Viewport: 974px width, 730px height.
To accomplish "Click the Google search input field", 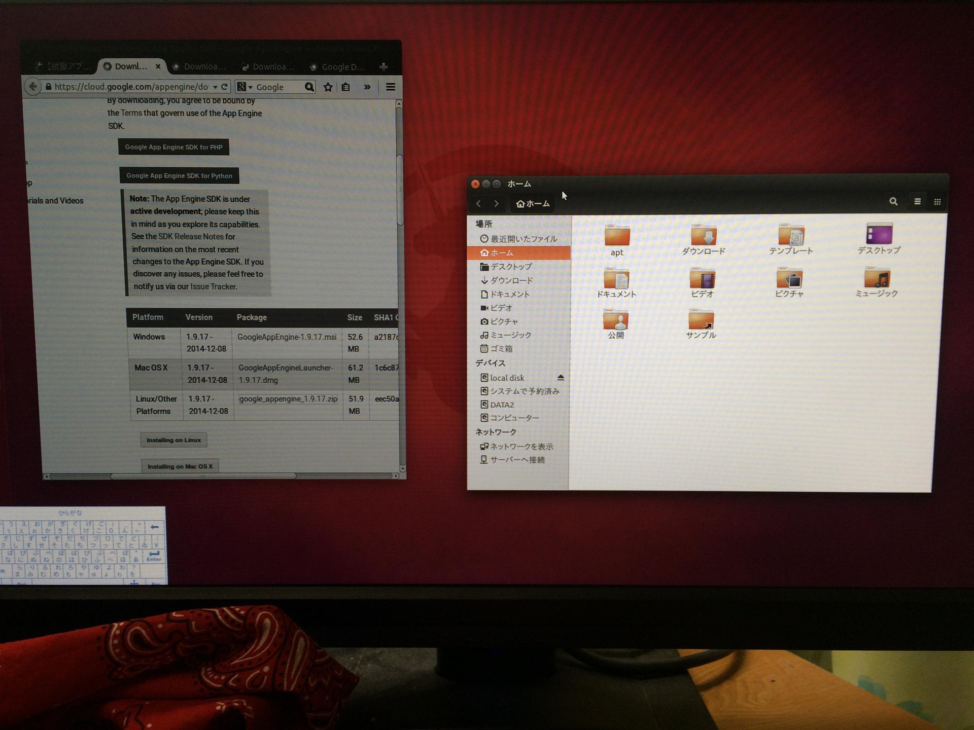I will click(x=278, y=87).
